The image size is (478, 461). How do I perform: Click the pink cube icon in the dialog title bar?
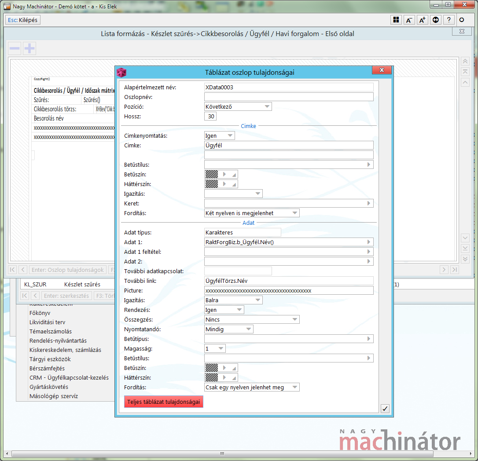tap(121, 72)
